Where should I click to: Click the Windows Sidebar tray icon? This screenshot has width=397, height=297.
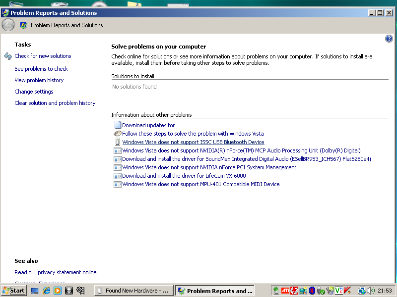[x=303, y=291]
